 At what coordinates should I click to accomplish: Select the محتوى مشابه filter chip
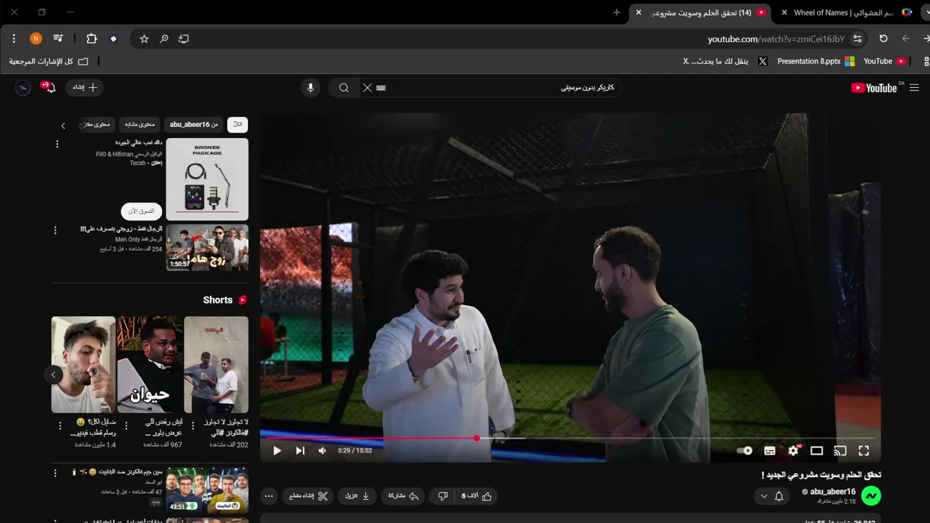pyautogui.click(x=140, y=125)
